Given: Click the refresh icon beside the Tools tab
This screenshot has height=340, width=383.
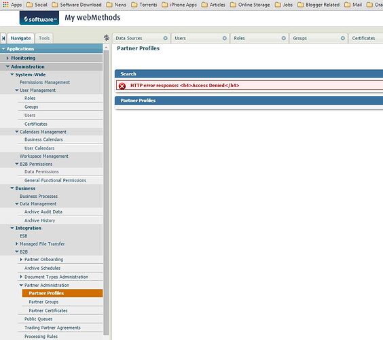Looking at the screenshot, I should (107, 37).
